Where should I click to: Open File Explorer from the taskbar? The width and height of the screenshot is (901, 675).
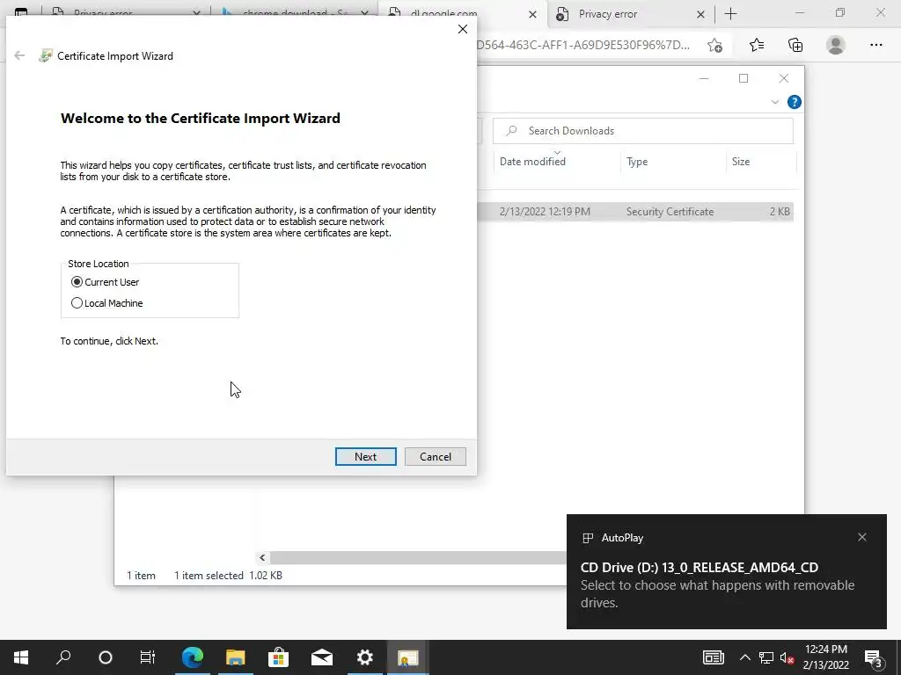point(236,657)
